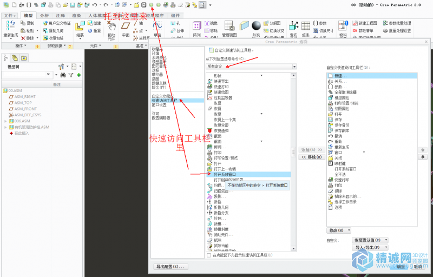Viewport: 433px width, 277px height.
Task: Switch to the 注释 (Annotate) ribbon tab
Action: 60,16
